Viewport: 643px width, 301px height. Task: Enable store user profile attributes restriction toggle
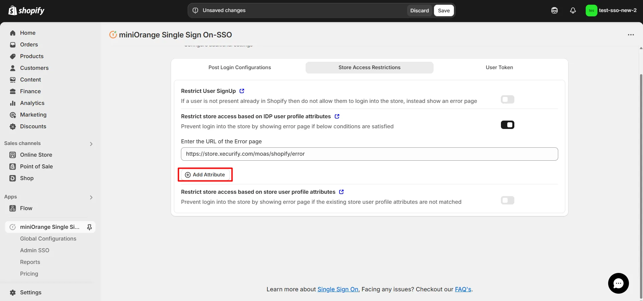[x=507, y=200]
